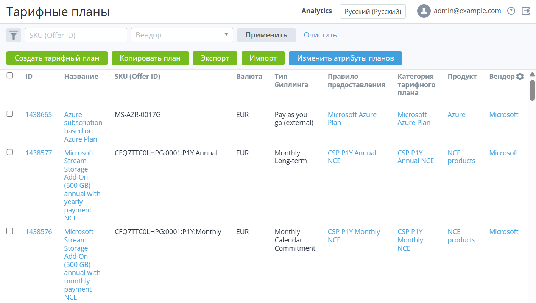Viewport: 536px width, 303px height.
Task: Open the Azure product link
Action: point(457,115)
